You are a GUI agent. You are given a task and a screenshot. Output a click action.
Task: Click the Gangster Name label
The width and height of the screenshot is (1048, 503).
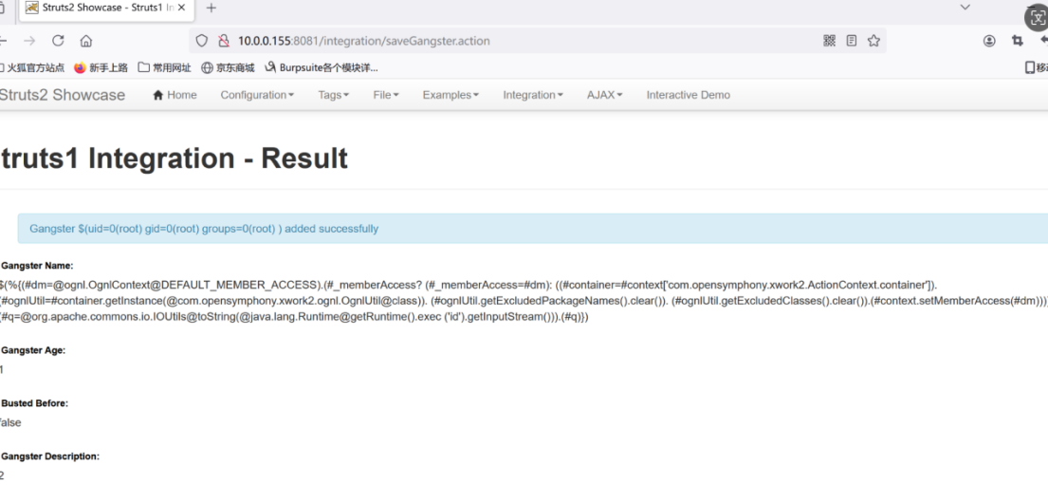point(37,266)
